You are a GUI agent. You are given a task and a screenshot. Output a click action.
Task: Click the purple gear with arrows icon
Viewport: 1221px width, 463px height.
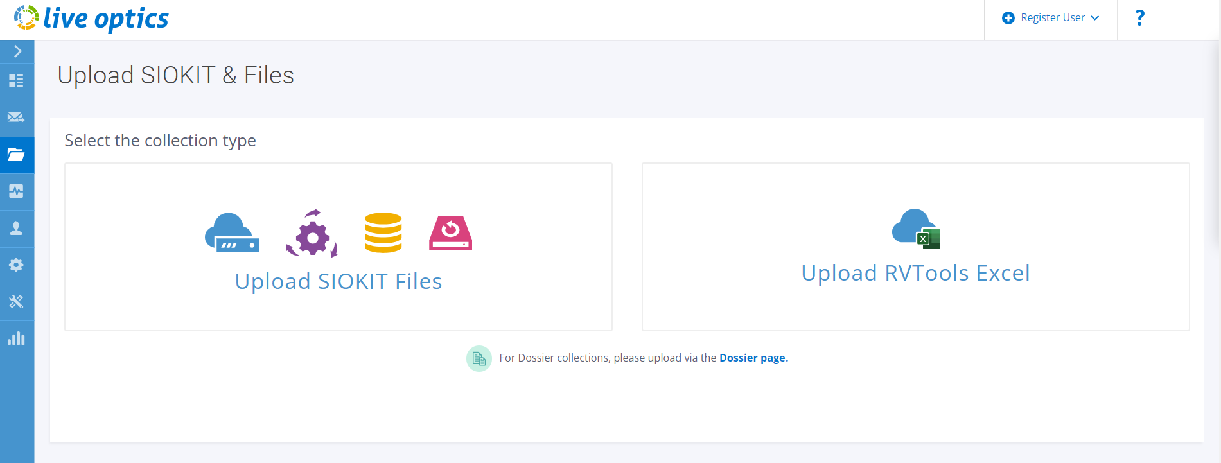click(x=312, y=233)
